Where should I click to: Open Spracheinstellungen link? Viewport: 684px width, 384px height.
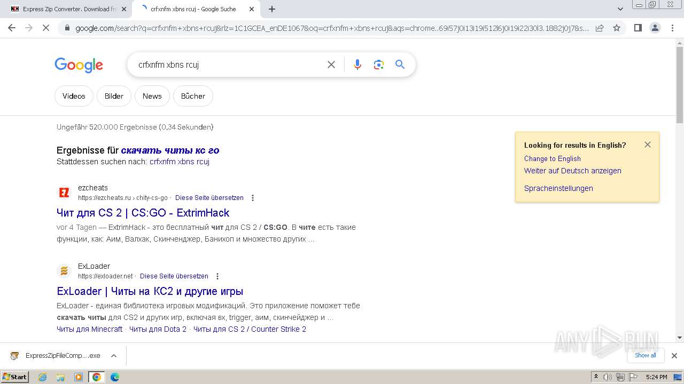point(558,188)
